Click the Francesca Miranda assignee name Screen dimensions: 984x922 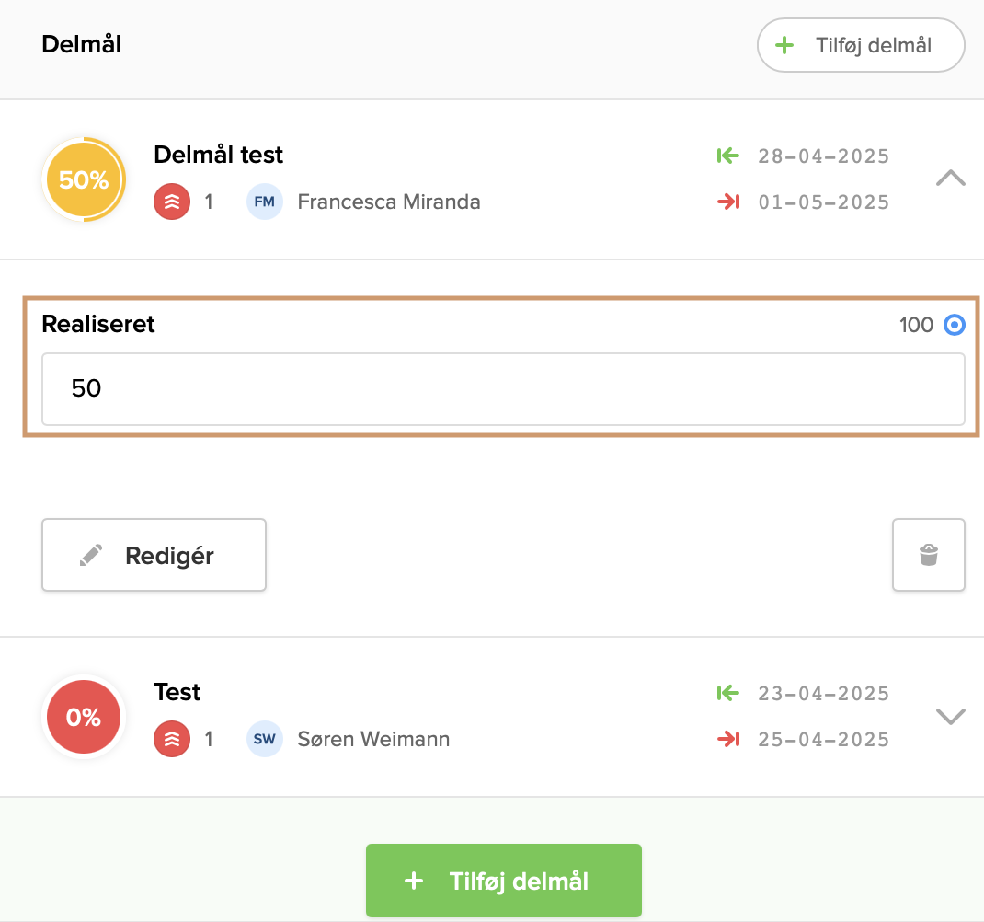pyautogui.click(x=389, y=202)
